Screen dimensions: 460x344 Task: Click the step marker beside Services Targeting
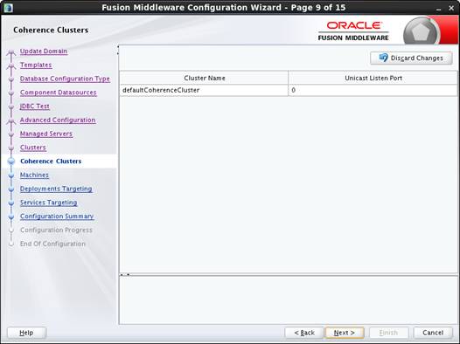(11, 203)
